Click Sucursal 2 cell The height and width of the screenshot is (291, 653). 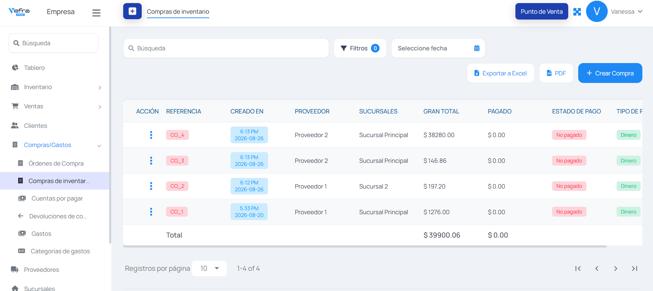click(373, 186)
